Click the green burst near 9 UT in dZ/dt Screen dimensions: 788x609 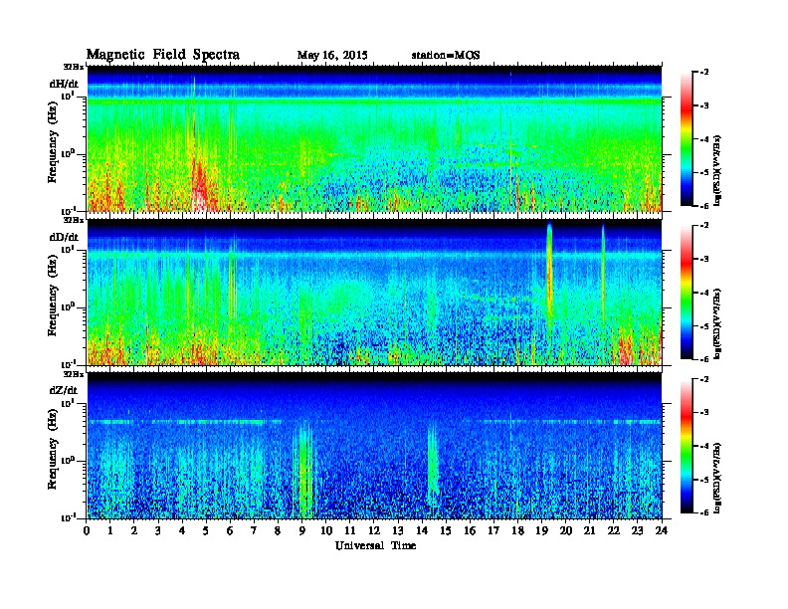304,470
